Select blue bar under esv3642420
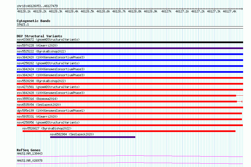 point(130,60)
